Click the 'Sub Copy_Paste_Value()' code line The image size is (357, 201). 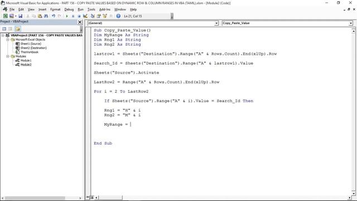(x=122, y=30)
